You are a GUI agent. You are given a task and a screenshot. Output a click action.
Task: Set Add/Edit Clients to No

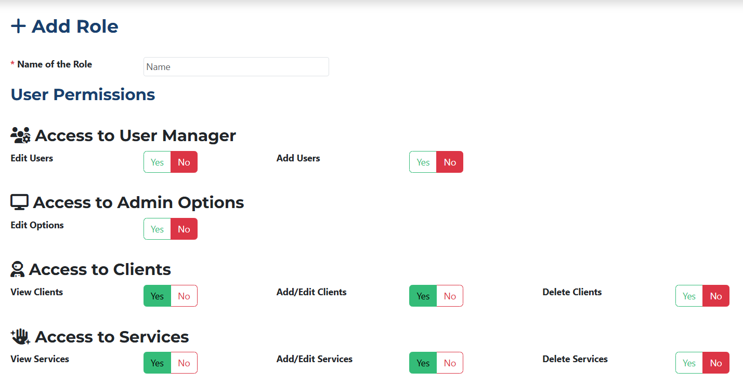[450, 296]
